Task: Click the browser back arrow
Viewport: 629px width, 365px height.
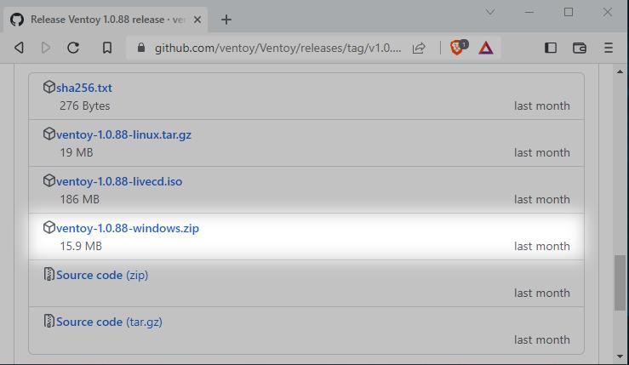Action: pyautogui.click(x=19, y=48)
